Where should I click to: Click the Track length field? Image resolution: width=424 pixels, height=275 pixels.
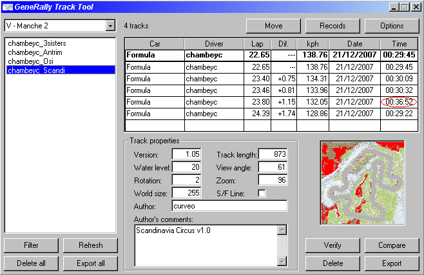(273, 154)
